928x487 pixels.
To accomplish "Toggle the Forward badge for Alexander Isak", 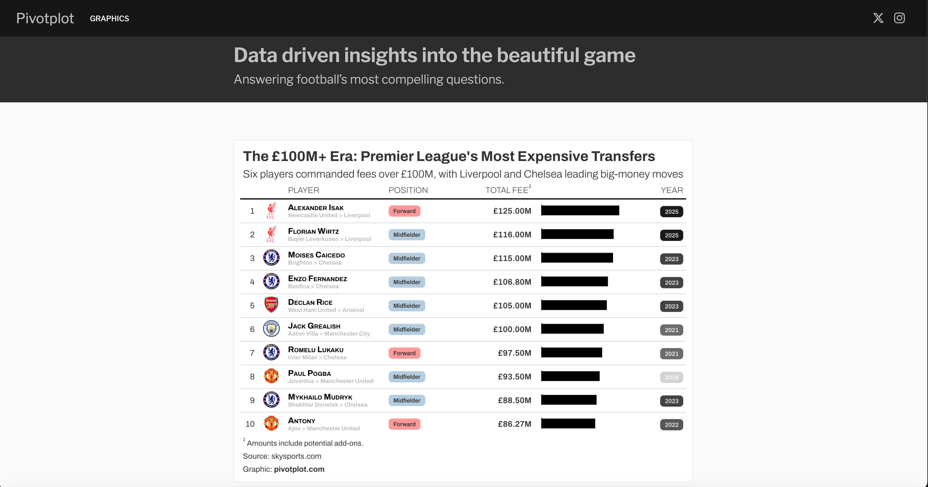I will coord(404,211).
